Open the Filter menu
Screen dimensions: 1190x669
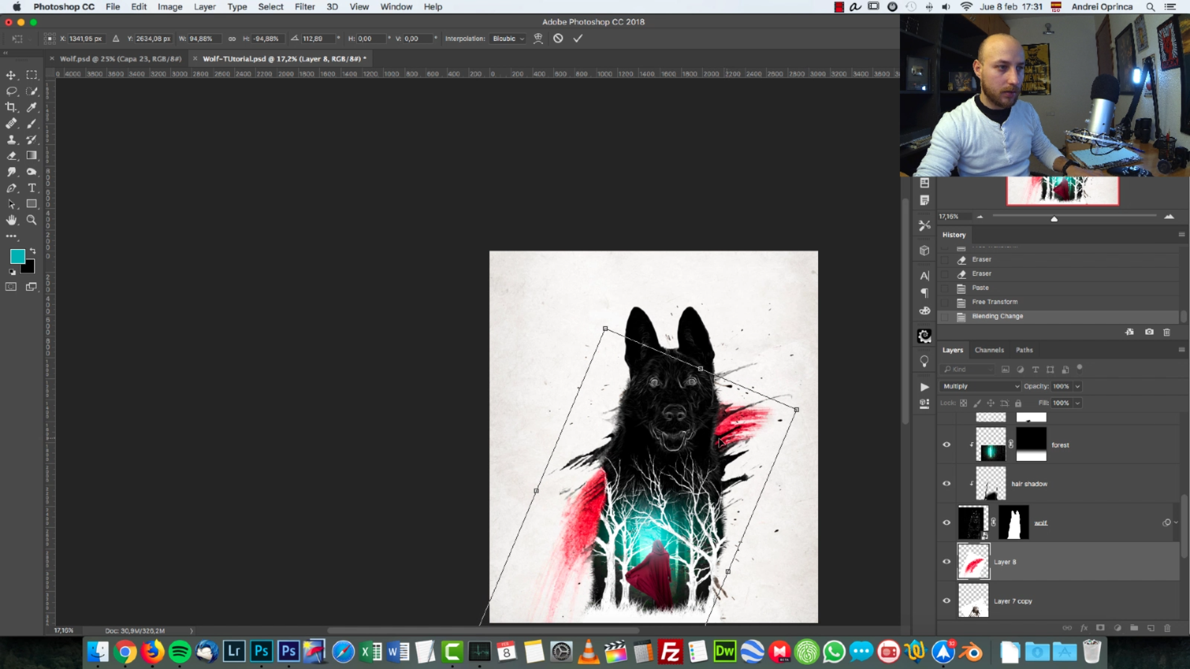(x=304, y=7)
